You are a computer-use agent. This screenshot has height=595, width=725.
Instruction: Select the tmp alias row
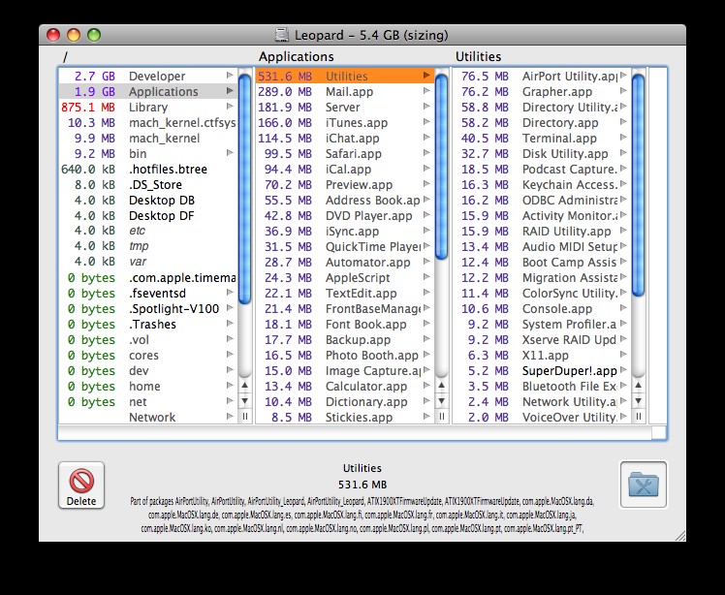(x=148, y=246)
